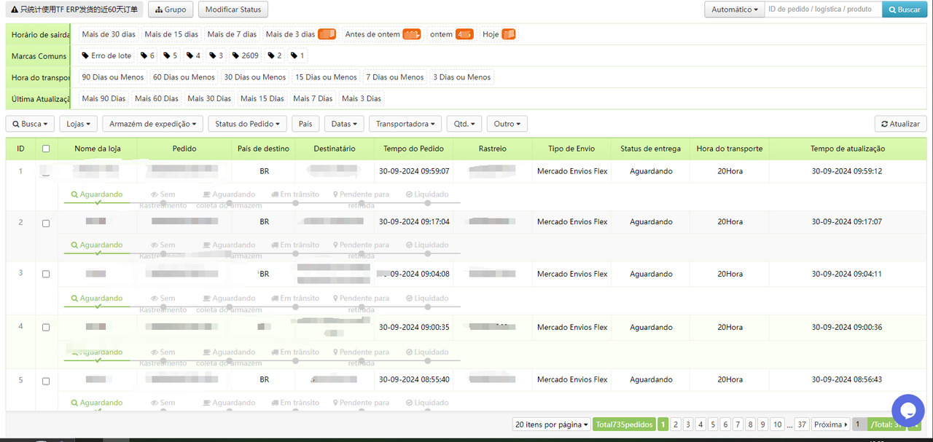Open the '20 itens por página' dropdown
Viewport: 933px width, 442px height.
coord(552,425)
